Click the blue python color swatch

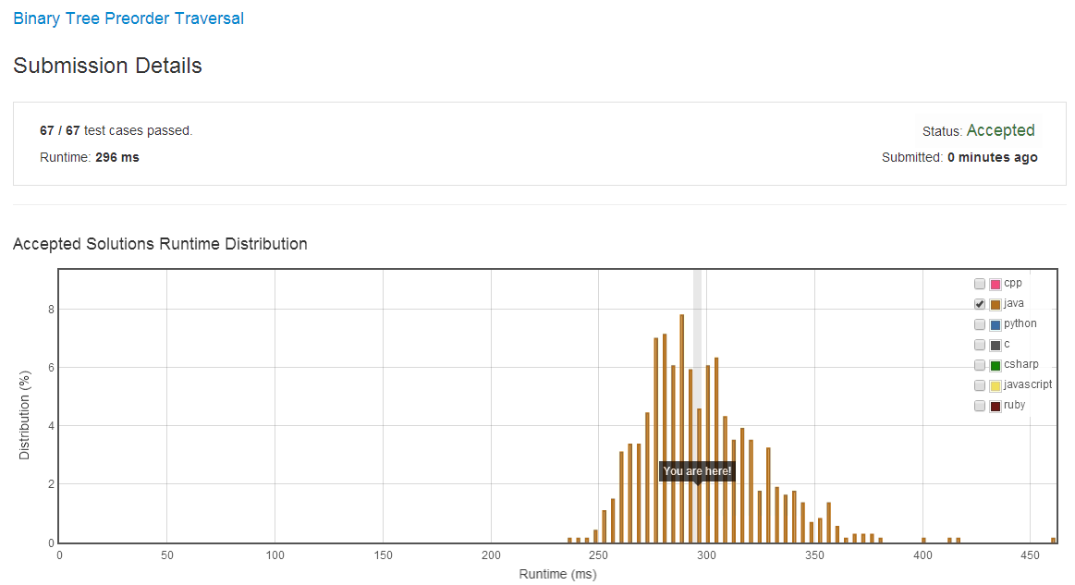coord(996,324)
